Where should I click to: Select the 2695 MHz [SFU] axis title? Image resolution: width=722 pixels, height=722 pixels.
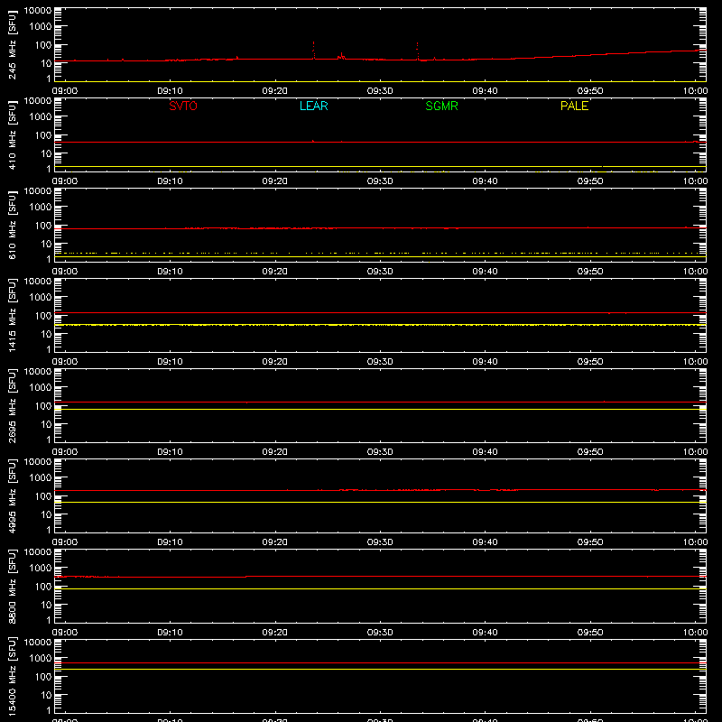12,405
